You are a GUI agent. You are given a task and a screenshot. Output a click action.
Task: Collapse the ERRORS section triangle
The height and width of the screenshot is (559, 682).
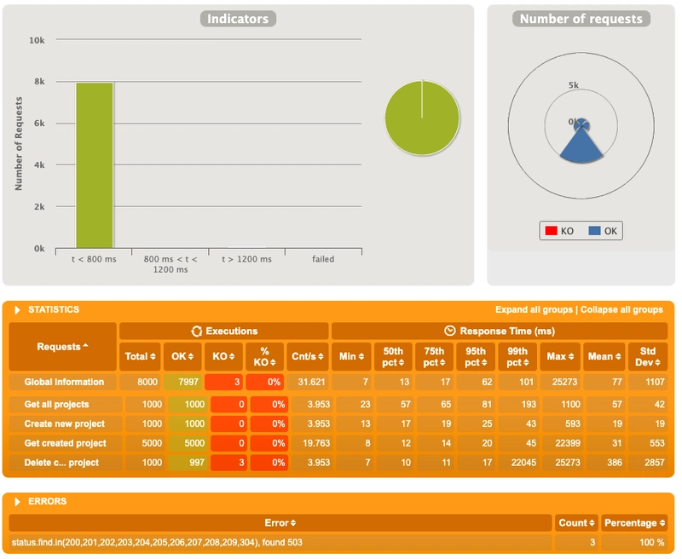click(17, 502)
